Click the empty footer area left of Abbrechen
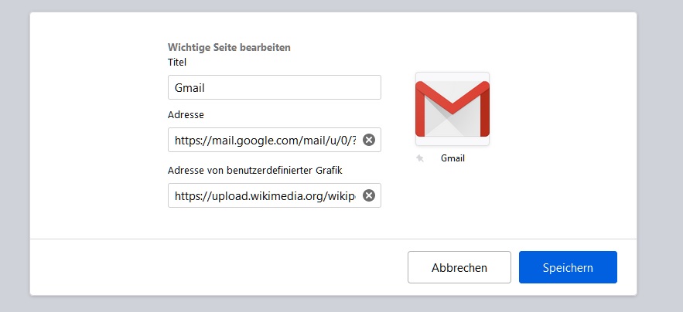Screen dimensions: 683x312 click(x=217, y=268)
